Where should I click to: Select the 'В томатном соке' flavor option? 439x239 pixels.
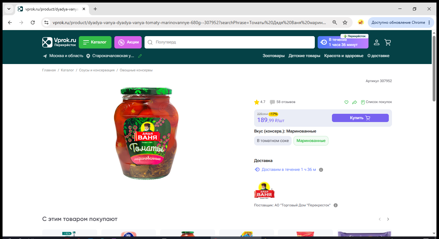pos(273,141)
